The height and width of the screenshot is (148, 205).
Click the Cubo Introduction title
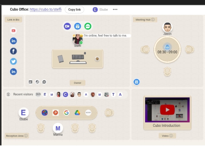click(166, 126)
